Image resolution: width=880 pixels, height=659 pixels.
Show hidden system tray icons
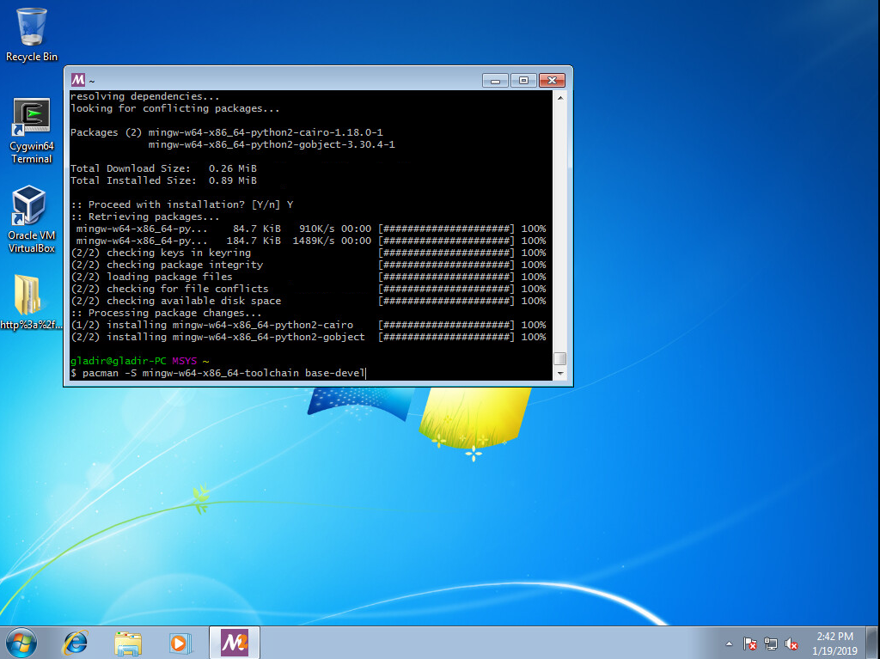(x=730, y=644)
